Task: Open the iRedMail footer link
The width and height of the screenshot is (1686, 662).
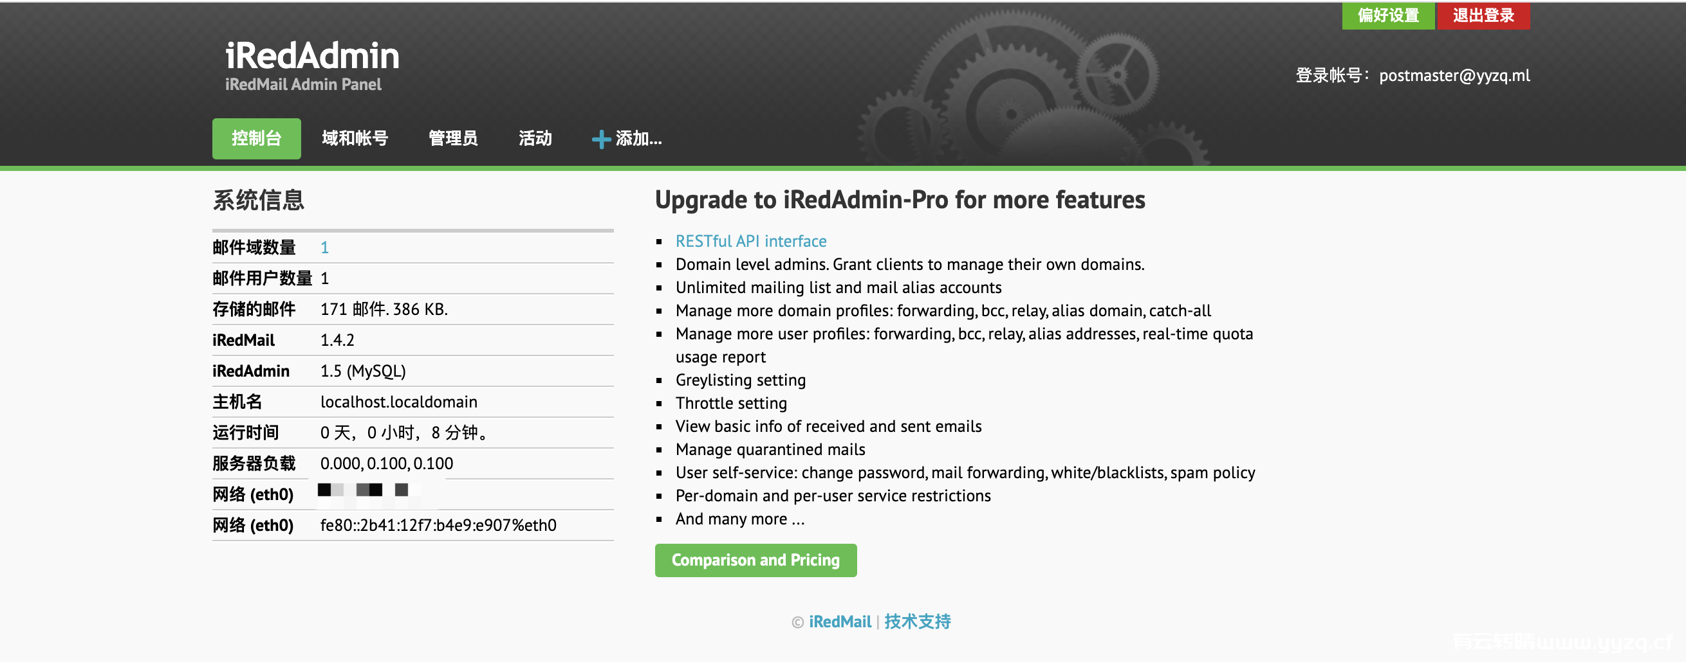Action: [840, 622]
